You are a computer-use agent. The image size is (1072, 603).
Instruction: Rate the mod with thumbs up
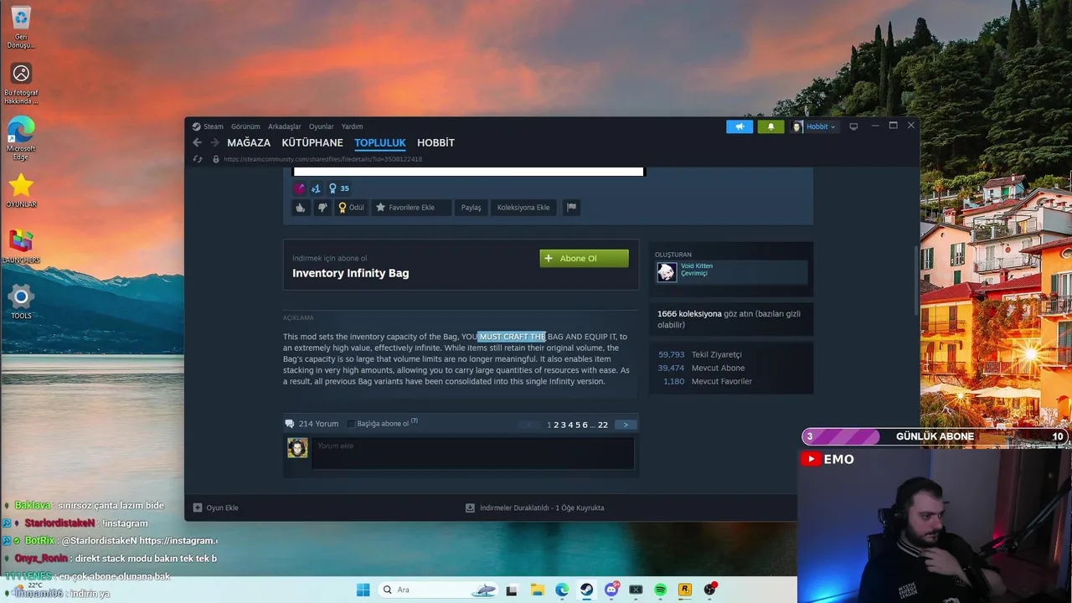pyautogui.click(x=301, y=208)
